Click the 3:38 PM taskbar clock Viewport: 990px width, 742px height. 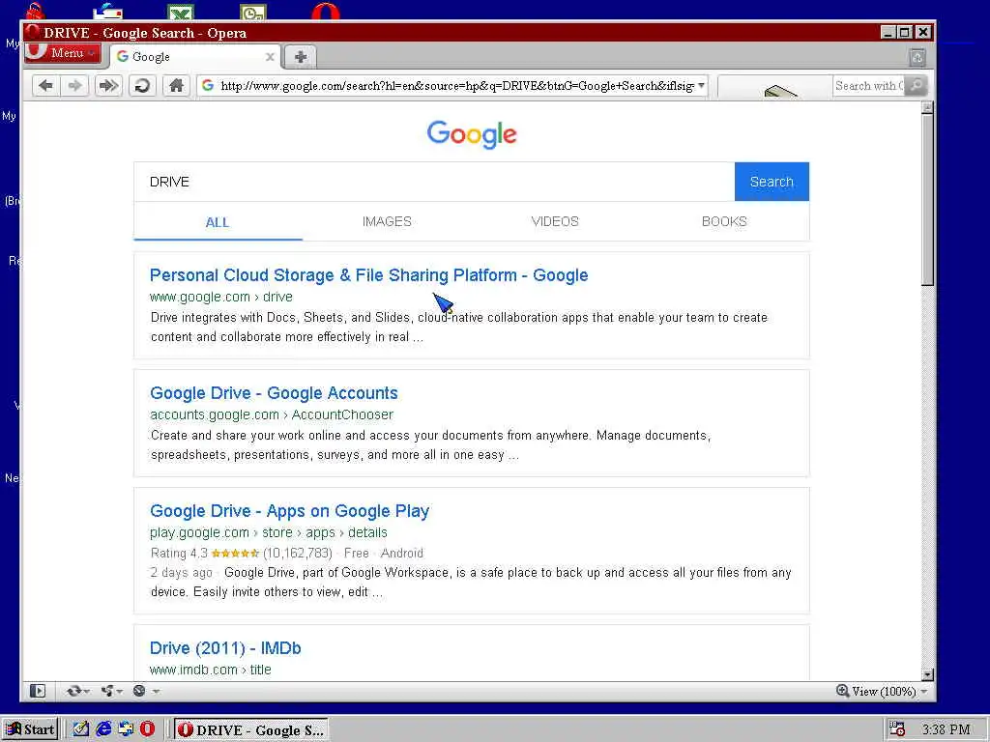(946, 729)
